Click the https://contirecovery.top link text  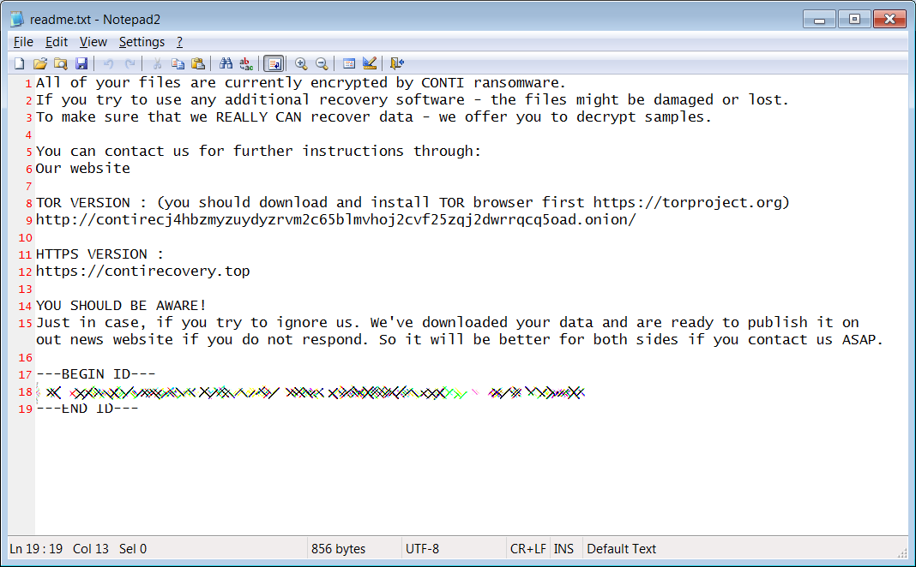click(142, 271)
